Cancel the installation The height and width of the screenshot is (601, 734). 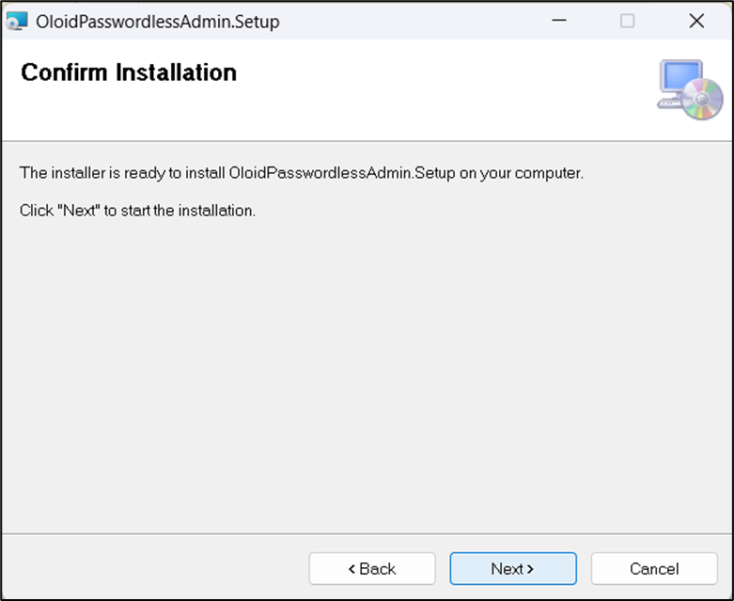[x=654, y=569]
